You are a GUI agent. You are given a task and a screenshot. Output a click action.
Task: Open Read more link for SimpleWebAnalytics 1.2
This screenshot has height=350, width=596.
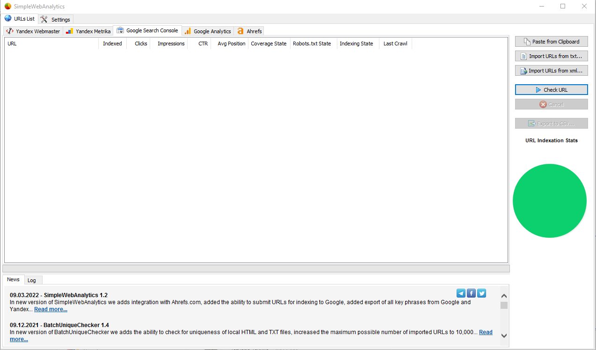51,309
